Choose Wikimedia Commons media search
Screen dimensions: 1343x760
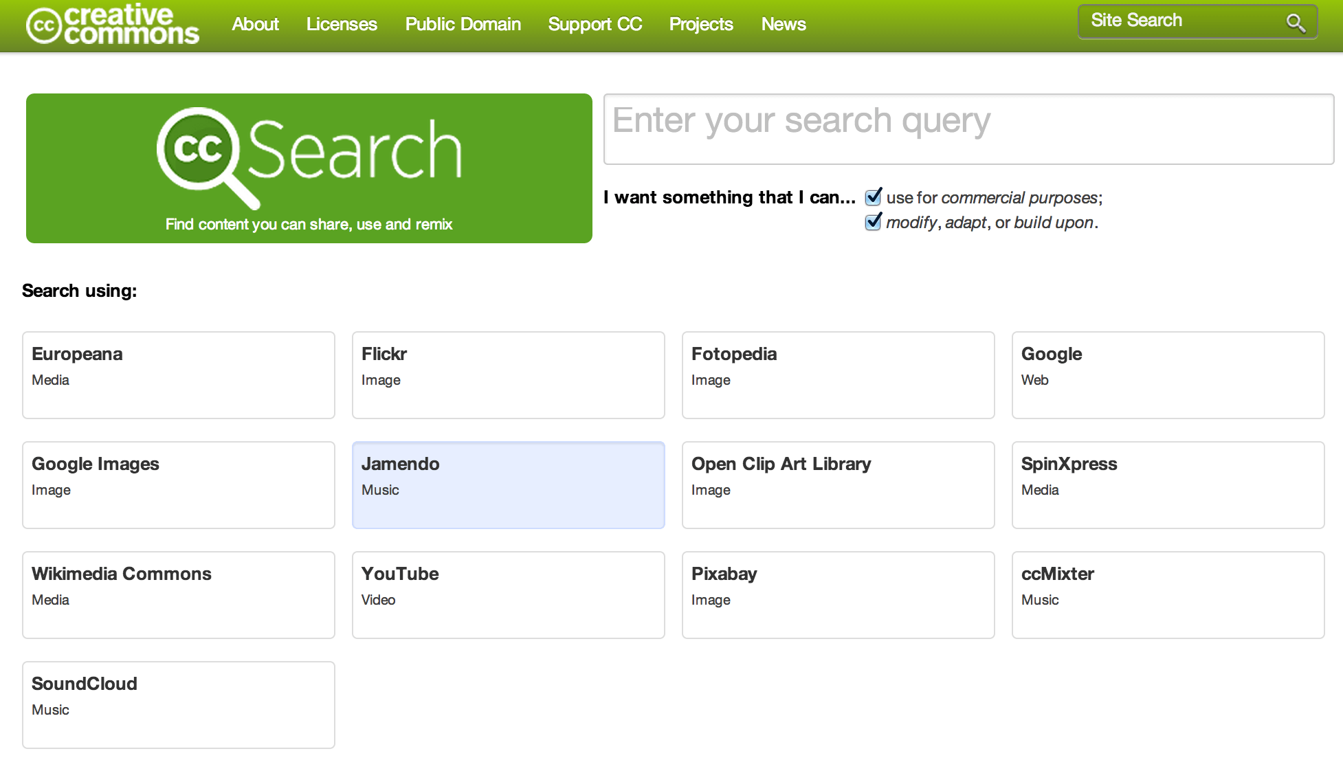(x=179, y=595)
